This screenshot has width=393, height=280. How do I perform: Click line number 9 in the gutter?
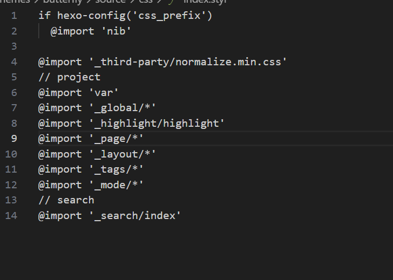point(13,139)
